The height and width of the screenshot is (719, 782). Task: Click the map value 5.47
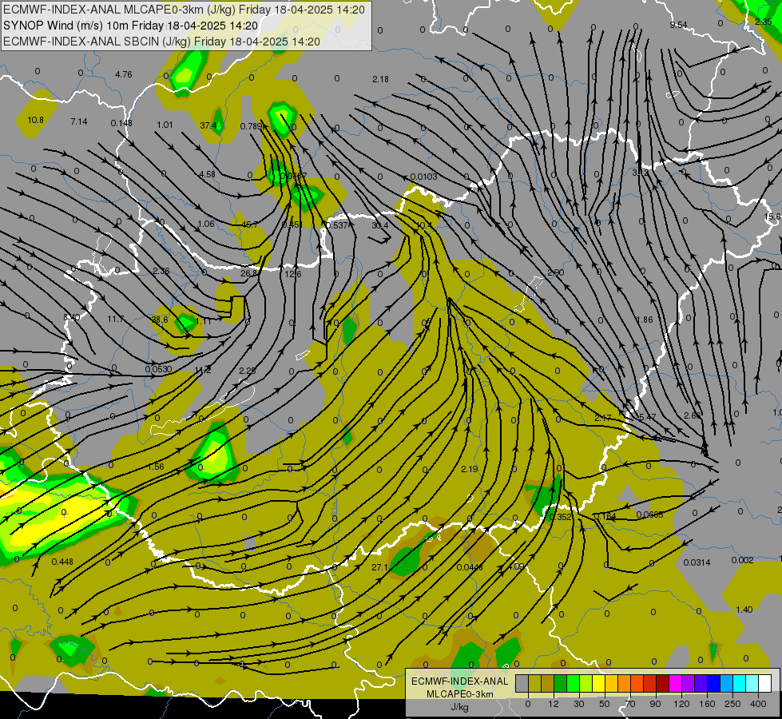pyautogui.click(x=647, y=417)
